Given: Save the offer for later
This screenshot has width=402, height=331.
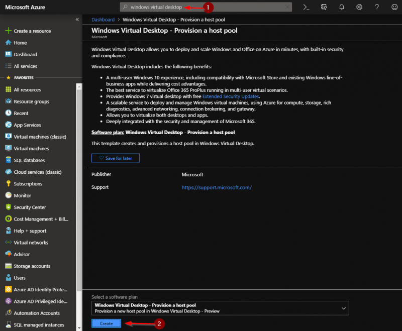Looking at the screenshot, I should tap(115, 157).
